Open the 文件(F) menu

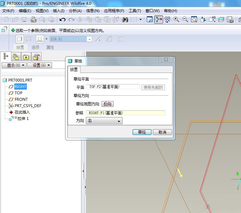click(8, 11)
